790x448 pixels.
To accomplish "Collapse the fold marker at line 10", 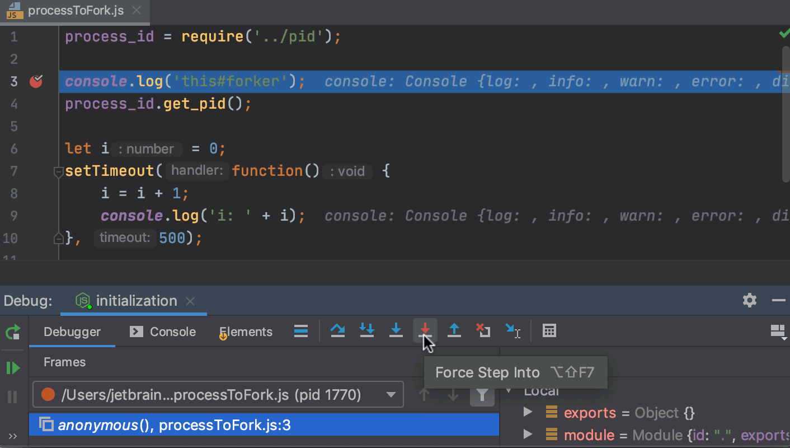I will pyautogui.click(x=59, y=239).
